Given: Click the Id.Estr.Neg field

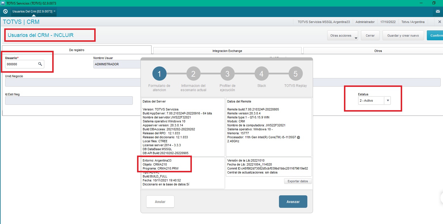Looking at the screenshot, I should [x=69, y=101].
